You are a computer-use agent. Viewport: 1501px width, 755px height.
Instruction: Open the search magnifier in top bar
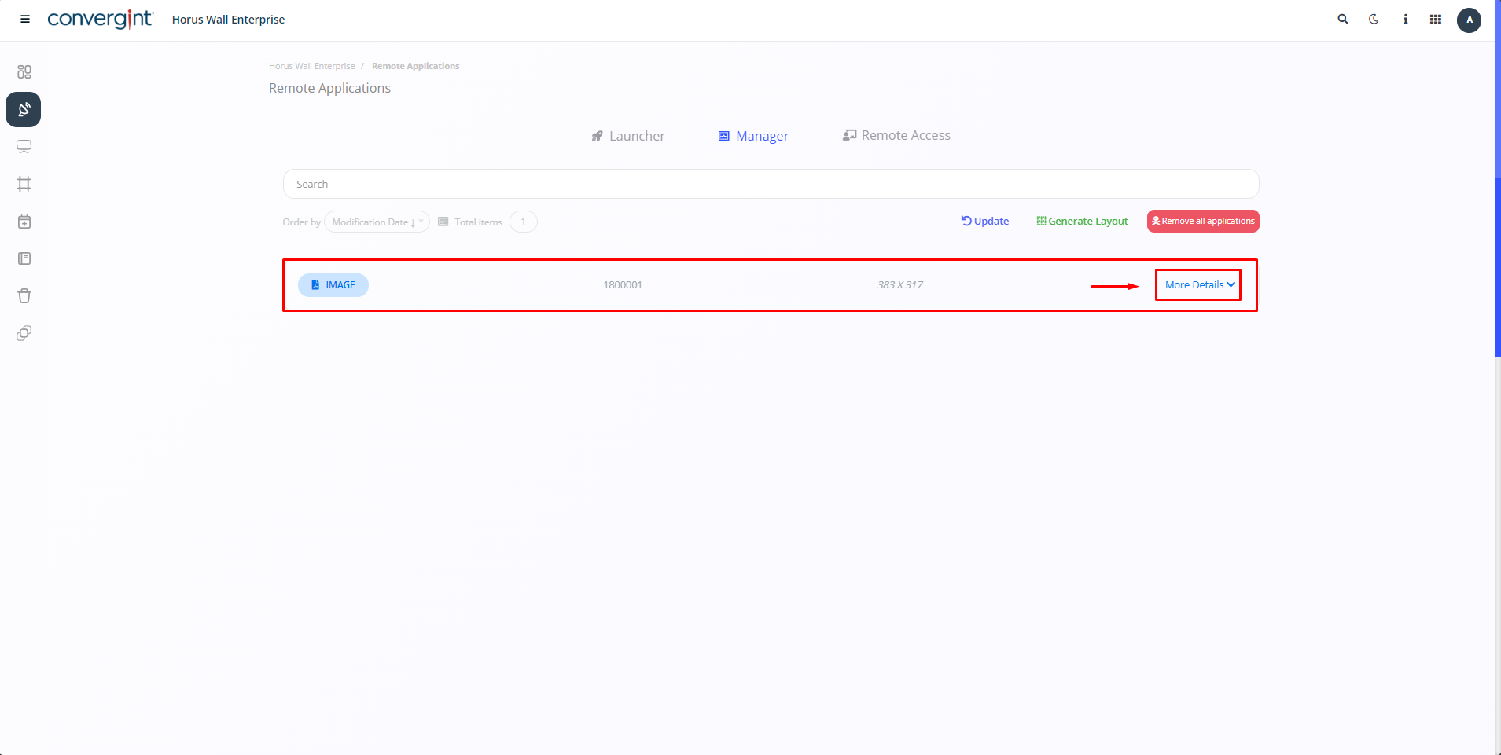tap(1343, 20)
